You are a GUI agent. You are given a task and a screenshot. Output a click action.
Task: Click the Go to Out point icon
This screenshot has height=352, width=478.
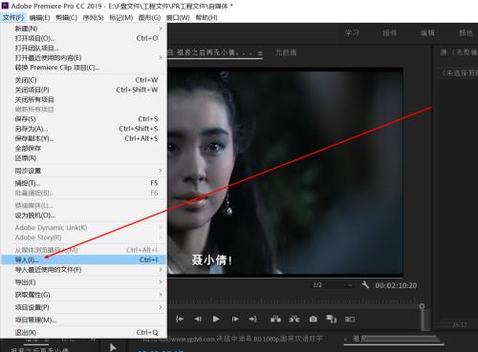[x=253, y=319]
